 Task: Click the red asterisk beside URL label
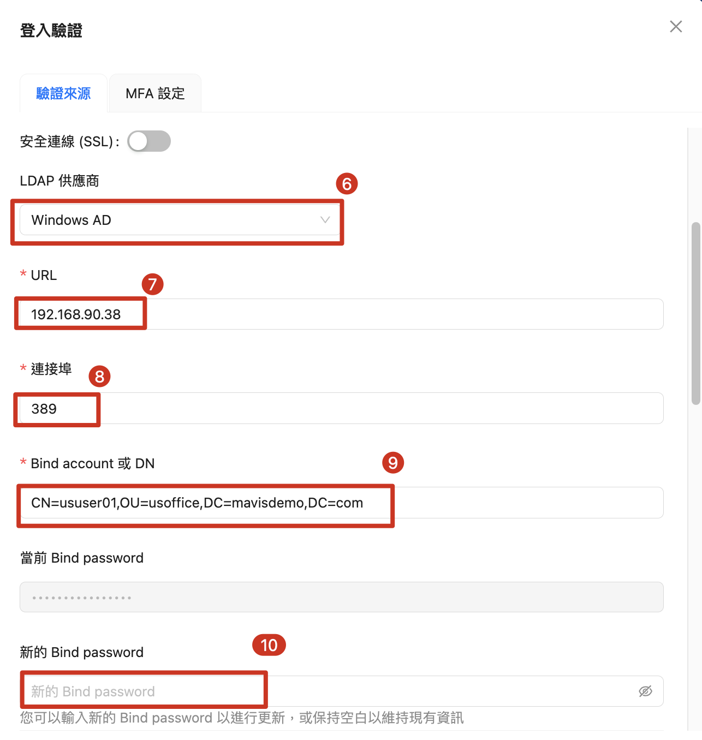(x=22, y=275)
